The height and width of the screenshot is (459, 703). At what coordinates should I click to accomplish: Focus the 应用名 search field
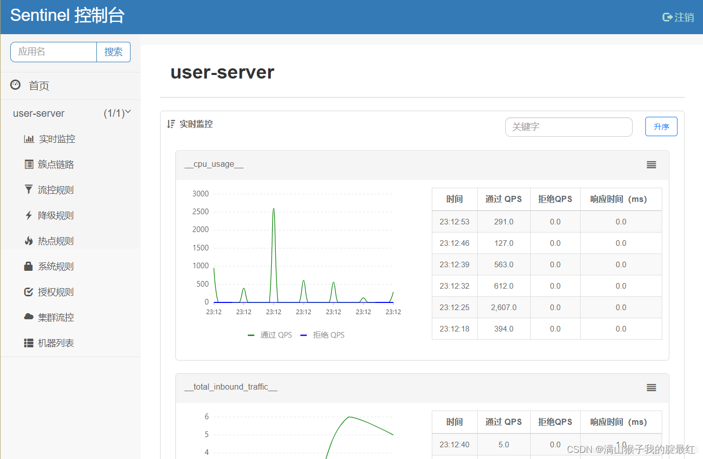(54, 52)
